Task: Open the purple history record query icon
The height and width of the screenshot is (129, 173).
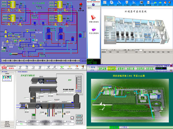Action: click(94, 30)
